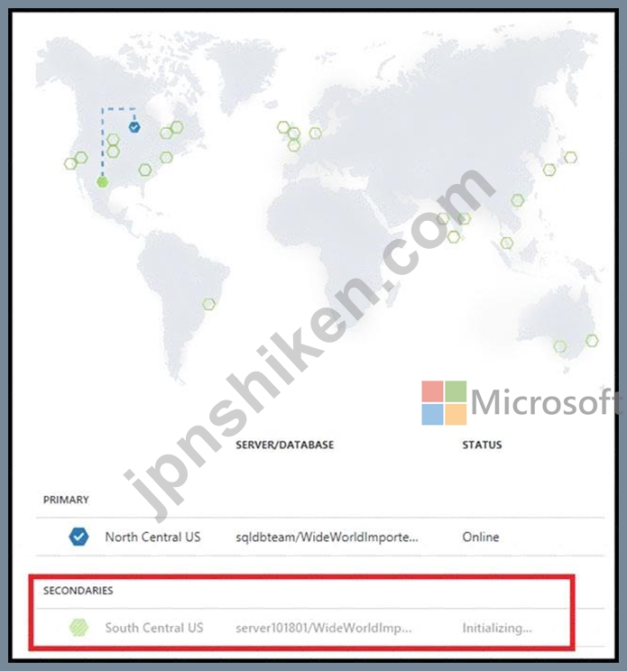
Task: Click the Online status of the primary
Action: (481, 537)
